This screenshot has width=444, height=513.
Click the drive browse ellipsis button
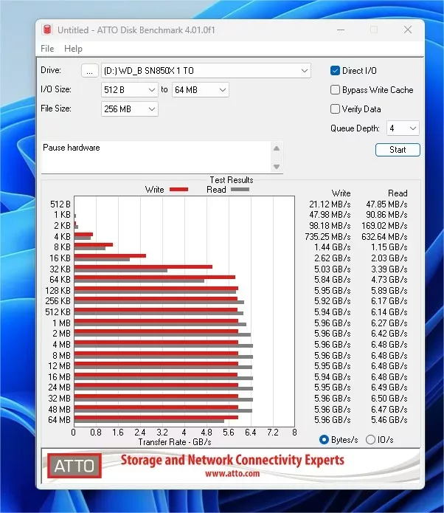coord(89,71)
